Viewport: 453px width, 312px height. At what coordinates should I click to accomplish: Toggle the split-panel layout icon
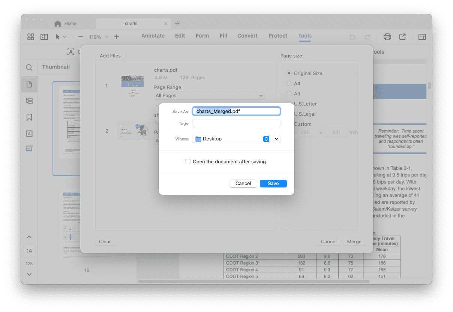[x=44, y=36]
